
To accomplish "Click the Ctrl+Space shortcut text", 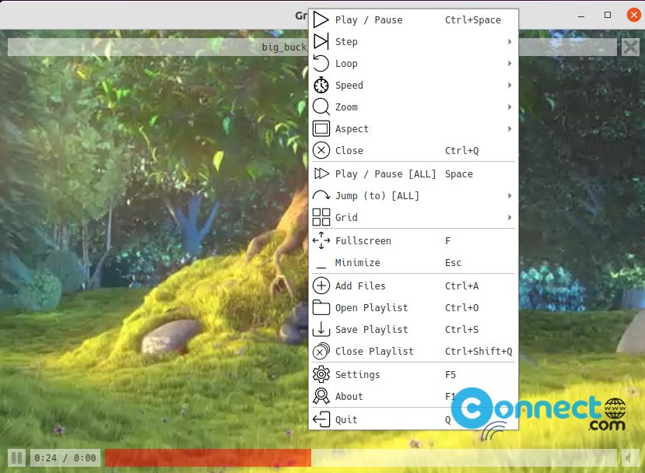I will point(472,19).
